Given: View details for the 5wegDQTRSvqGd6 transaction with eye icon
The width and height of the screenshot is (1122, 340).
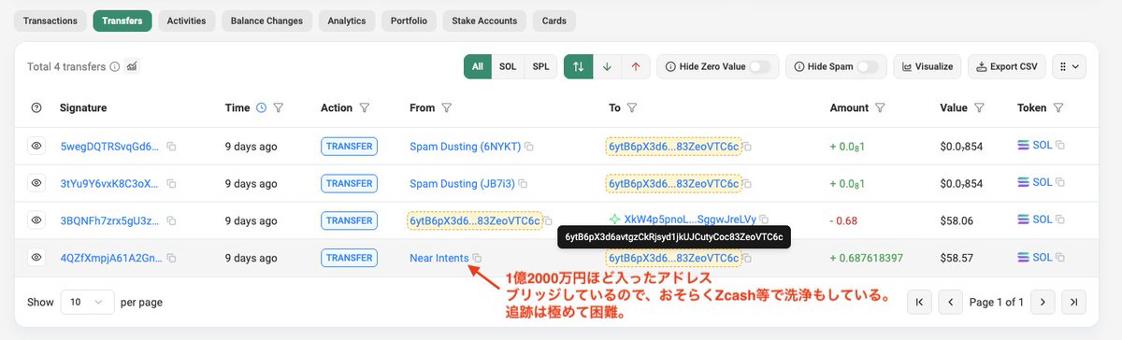Looking at the screenshot, I should tap(36, 147).
